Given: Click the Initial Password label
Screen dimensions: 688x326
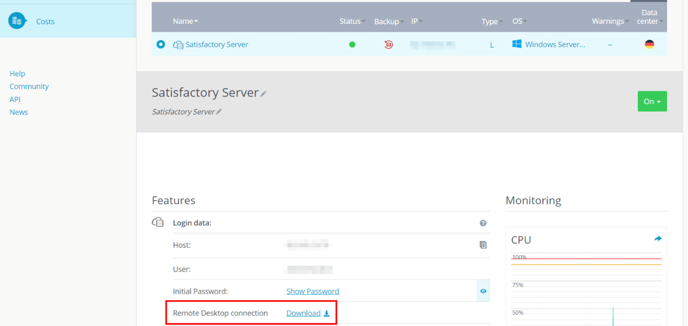Looking at the screenshot, I should point(200,291).
